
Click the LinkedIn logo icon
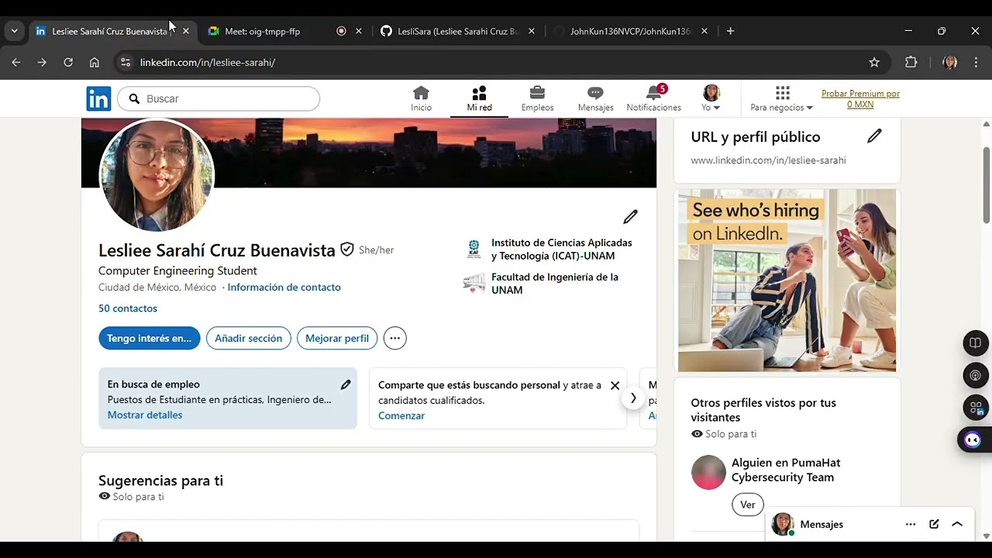click(98, 98)
